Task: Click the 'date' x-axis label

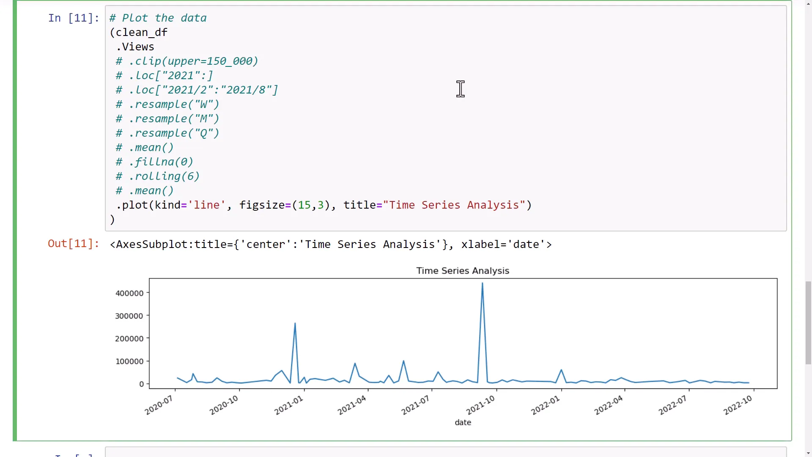Action: (463, 422)
